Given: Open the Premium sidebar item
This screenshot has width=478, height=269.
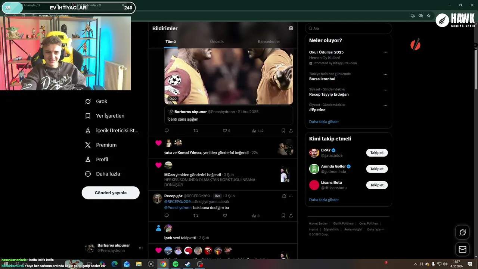Looking at the screenshot, I should (101, 145).
